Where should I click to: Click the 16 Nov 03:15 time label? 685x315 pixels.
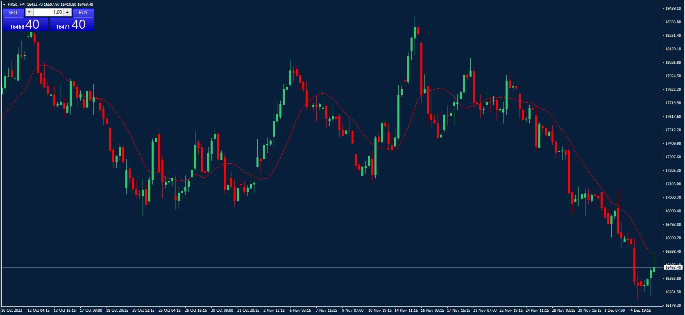click(x=432, y=310)
